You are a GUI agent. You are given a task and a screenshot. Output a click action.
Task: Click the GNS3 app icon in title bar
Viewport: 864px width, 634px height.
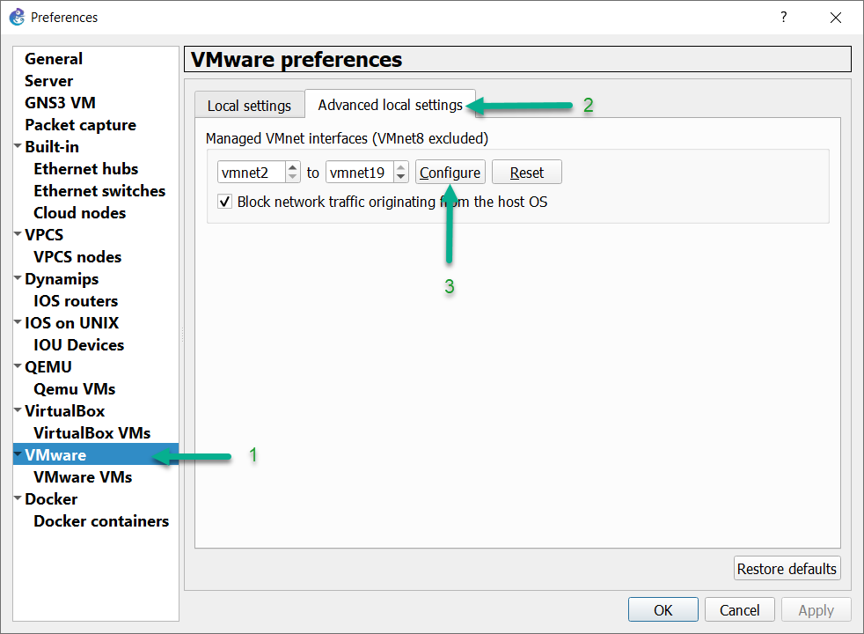[x=17, y=17]
